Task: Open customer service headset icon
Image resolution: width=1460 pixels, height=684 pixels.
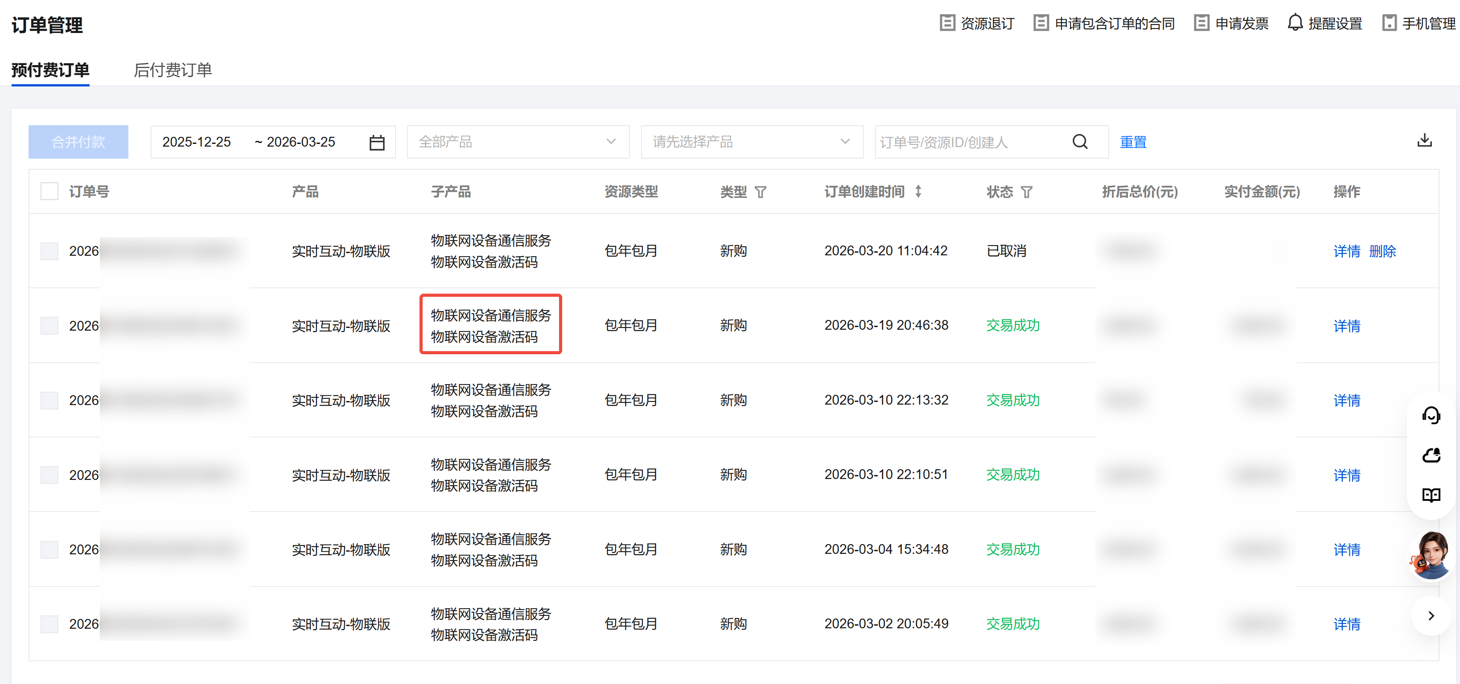Action: (x=1431, y=415)
